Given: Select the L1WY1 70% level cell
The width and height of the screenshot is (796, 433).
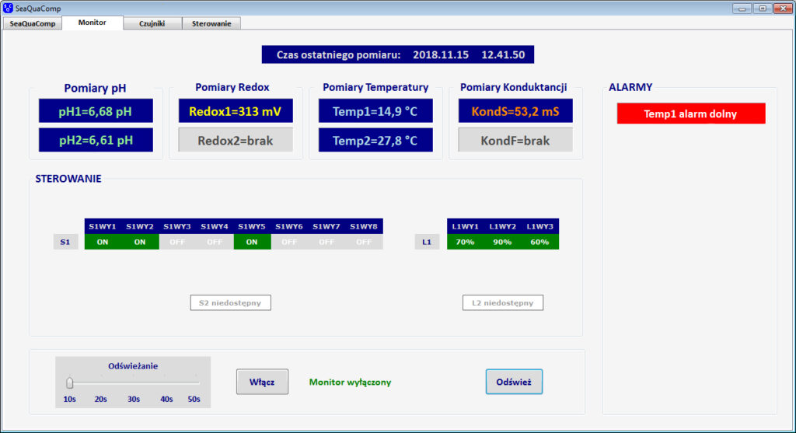Looking at the screenshot, I should [x=465, y=242].
